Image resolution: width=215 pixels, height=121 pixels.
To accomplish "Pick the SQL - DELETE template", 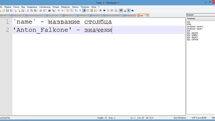I will [x=192, y=33].
